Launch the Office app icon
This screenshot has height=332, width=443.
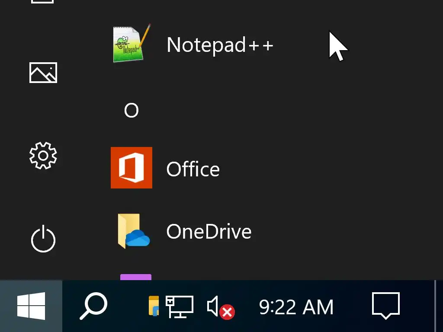click(132, 168)
